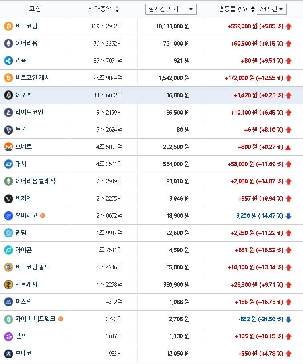Click the 코인 column header
The image size is (303, 364).
click(x=35, y=9)
